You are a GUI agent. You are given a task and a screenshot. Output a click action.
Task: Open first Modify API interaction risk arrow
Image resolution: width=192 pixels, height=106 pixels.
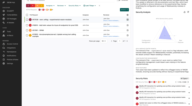(x=189, y=87)
